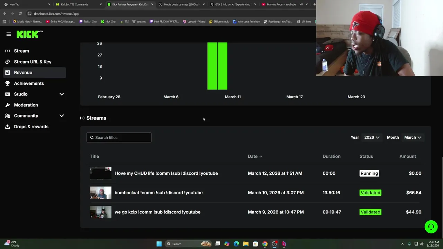Click 'we go kcip' stream title
This screenshot has height=249, width=443.
coord(157,212)
